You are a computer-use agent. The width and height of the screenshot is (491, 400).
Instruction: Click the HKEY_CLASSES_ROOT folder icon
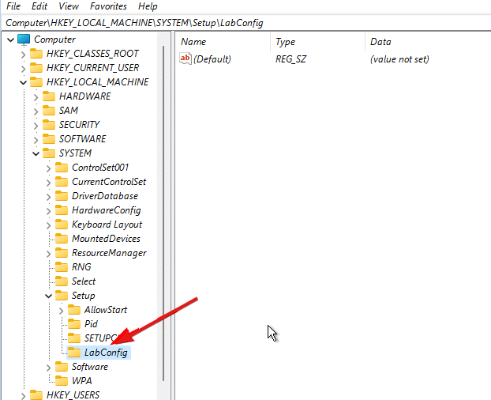click(36, 54)
